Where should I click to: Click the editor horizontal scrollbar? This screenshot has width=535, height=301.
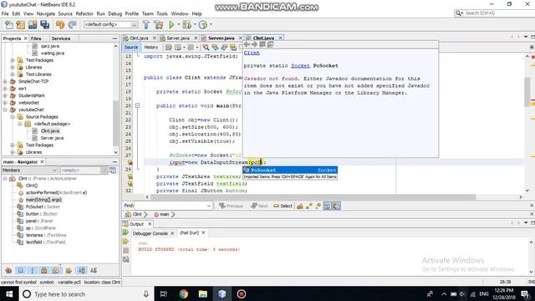coord(313,197)
